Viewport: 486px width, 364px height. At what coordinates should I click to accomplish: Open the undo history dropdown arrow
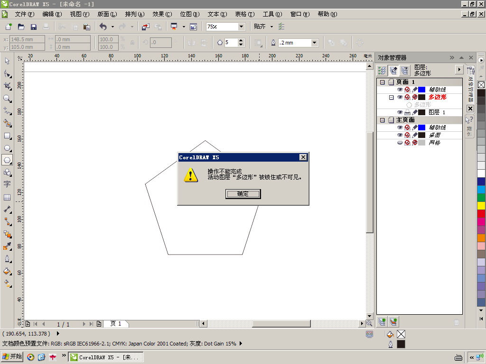click(x=112, y=27)
